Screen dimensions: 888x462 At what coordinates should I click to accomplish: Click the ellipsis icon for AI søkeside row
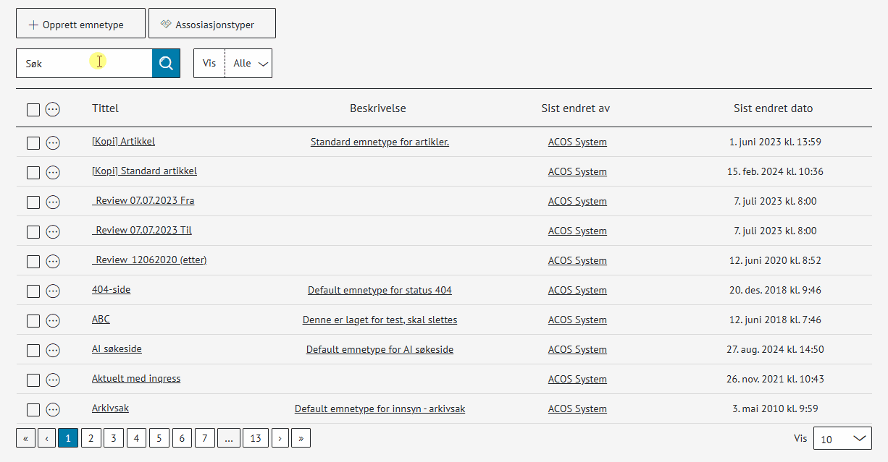tap(53, 350)
